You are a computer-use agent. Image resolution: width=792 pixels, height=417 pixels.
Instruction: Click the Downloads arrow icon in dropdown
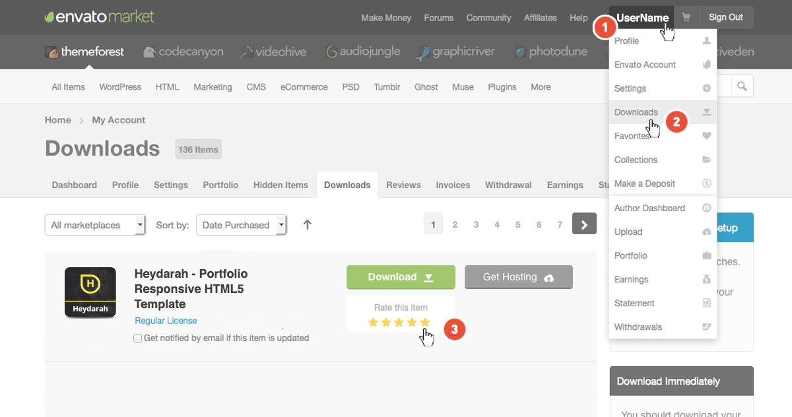tap(706, 112)
